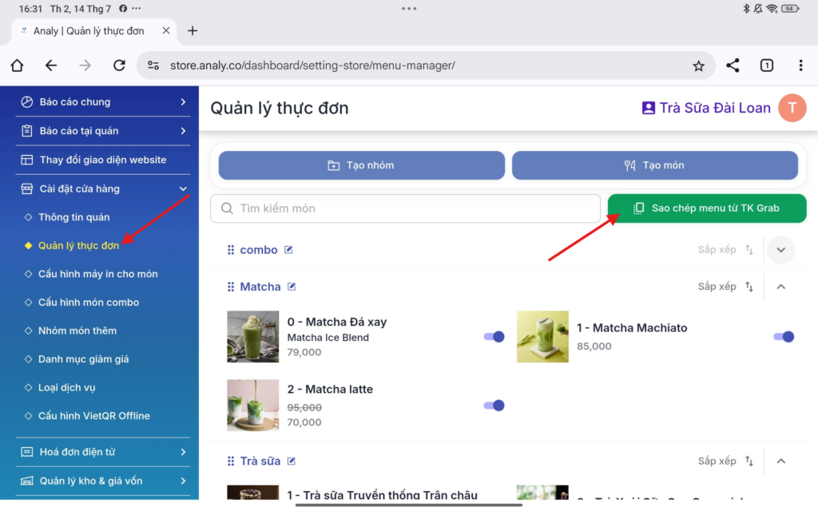Select Quản lý thực đơn in sidebar
The image size is (818, 511).
click(x=78, y=246)
